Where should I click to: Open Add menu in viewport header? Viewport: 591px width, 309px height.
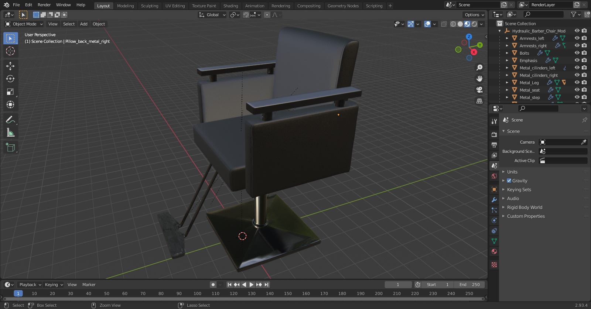point(84,24)
